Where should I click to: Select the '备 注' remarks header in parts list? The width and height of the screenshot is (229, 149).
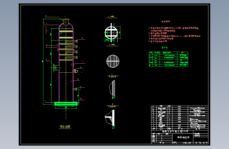[x=198, y=129]
